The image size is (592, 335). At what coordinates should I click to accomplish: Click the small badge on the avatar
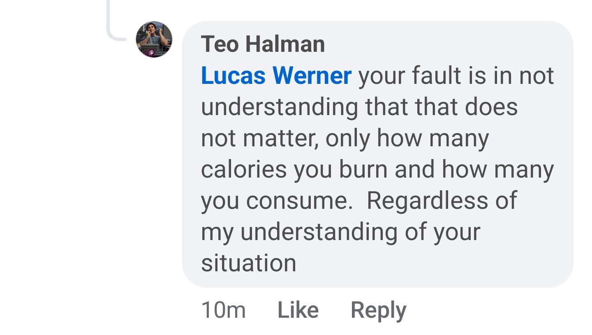tap(151, 53)
